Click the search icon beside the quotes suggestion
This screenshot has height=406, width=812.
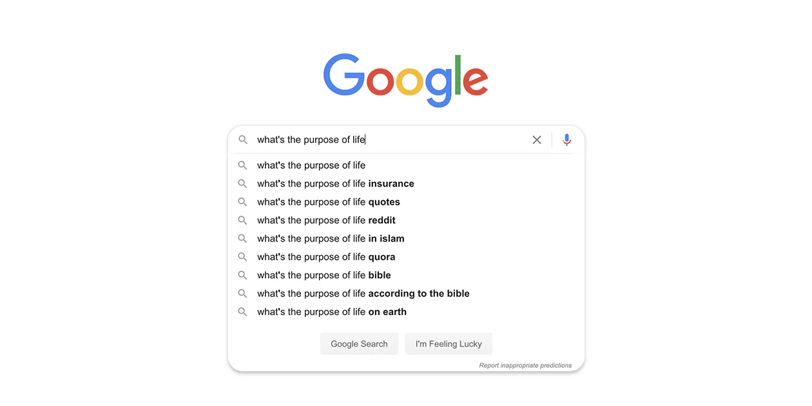coord(243,202)
